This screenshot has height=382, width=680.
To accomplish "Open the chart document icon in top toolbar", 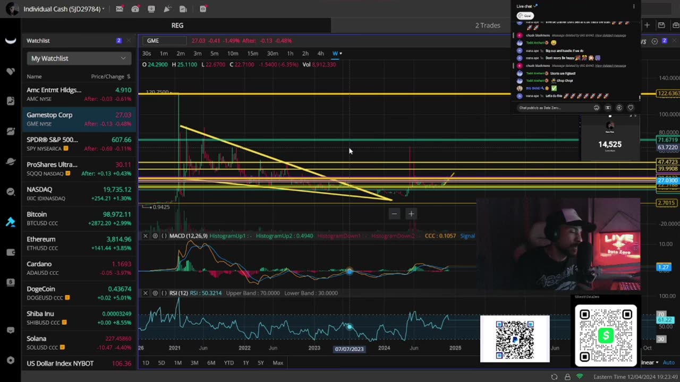I will [x=183, y=9].
